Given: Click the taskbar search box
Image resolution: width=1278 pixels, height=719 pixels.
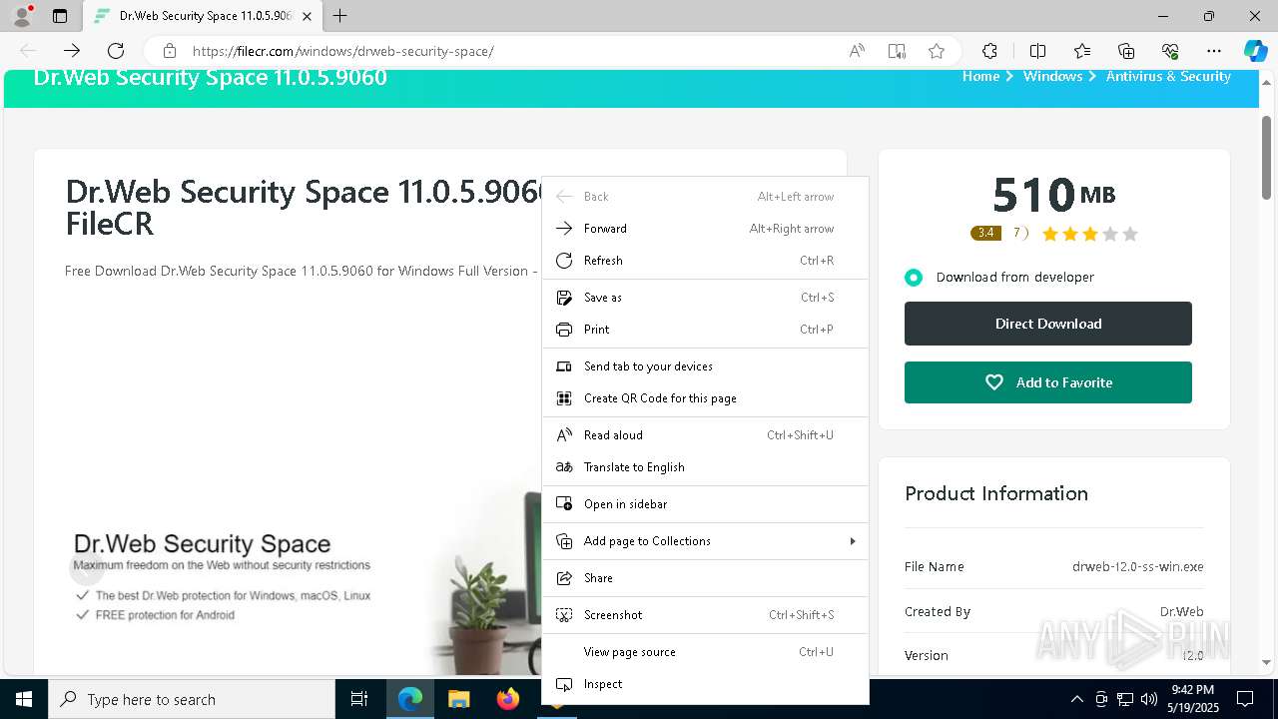Looking at the screenshot, I should pos(192,699).
